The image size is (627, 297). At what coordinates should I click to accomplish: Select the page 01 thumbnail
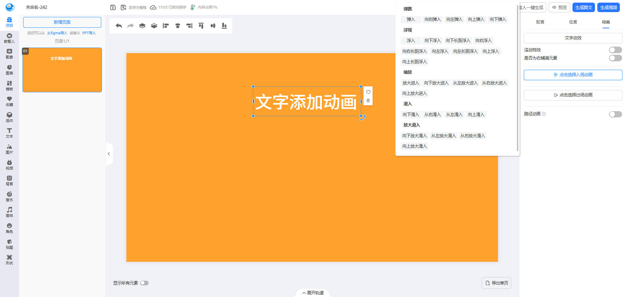[x=62, y=70]
